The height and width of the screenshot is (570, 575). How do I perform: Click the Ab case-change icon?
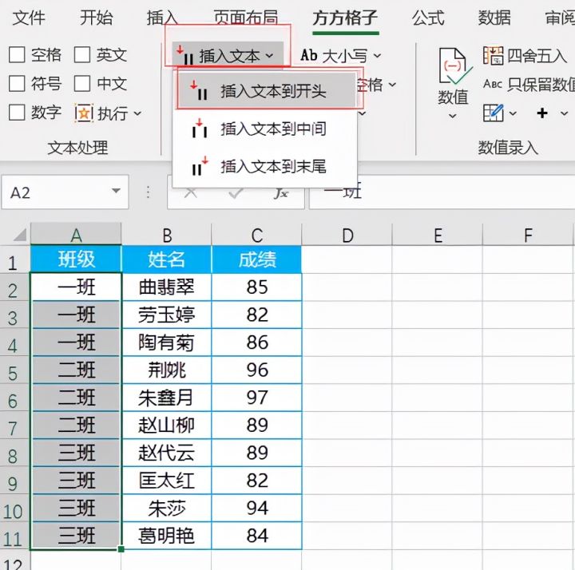click(309, 55)
